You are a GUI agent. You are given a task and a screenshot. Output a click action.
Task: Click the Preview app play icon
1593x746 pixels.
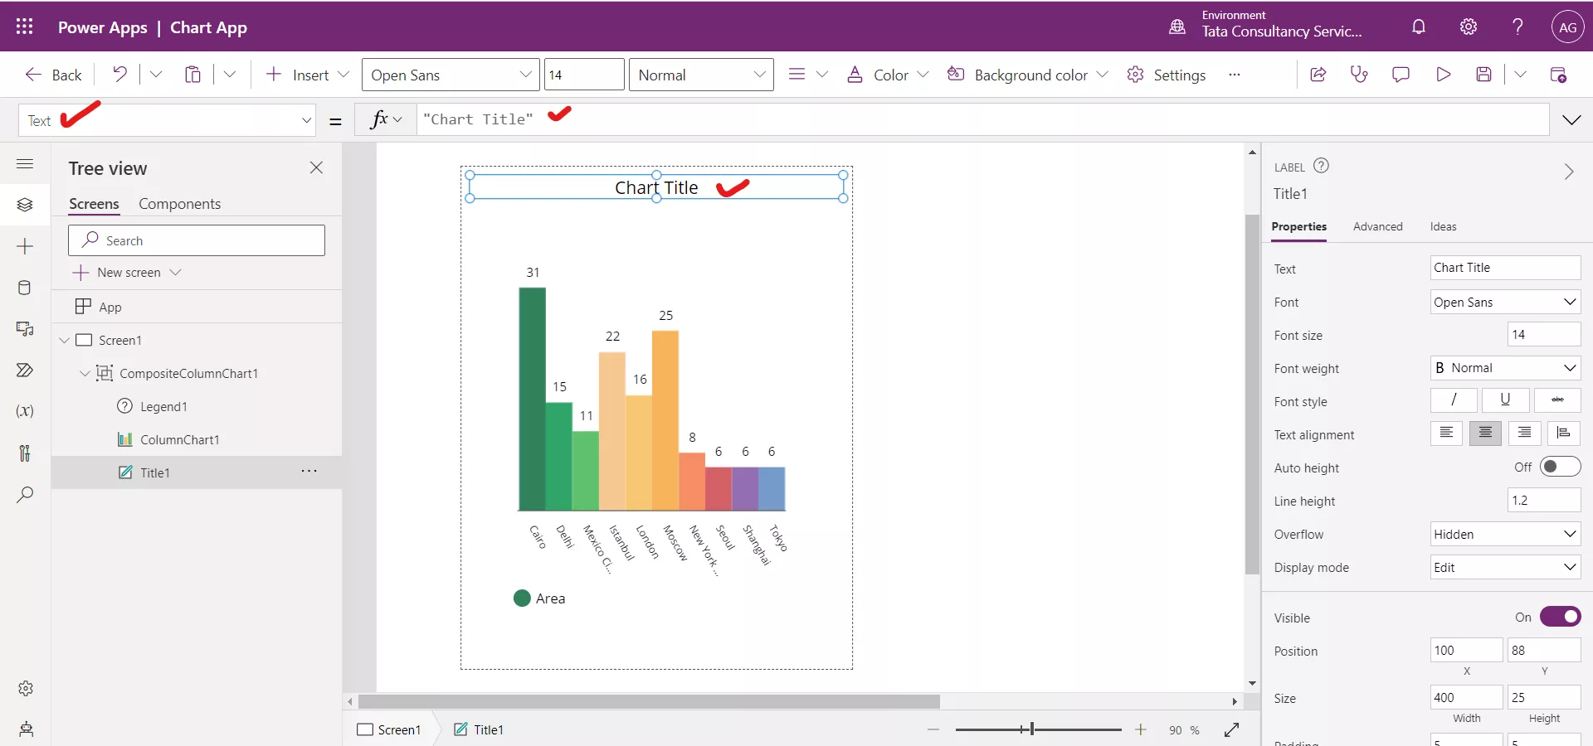[x=1443, y=75]
